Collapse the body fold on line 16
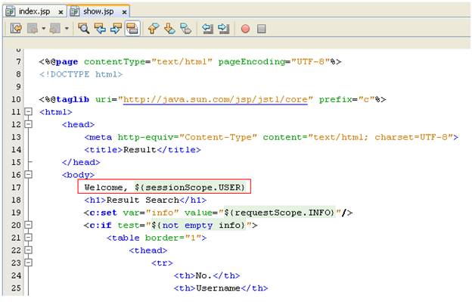Viewport: 472px width, 302px height. 28,174
